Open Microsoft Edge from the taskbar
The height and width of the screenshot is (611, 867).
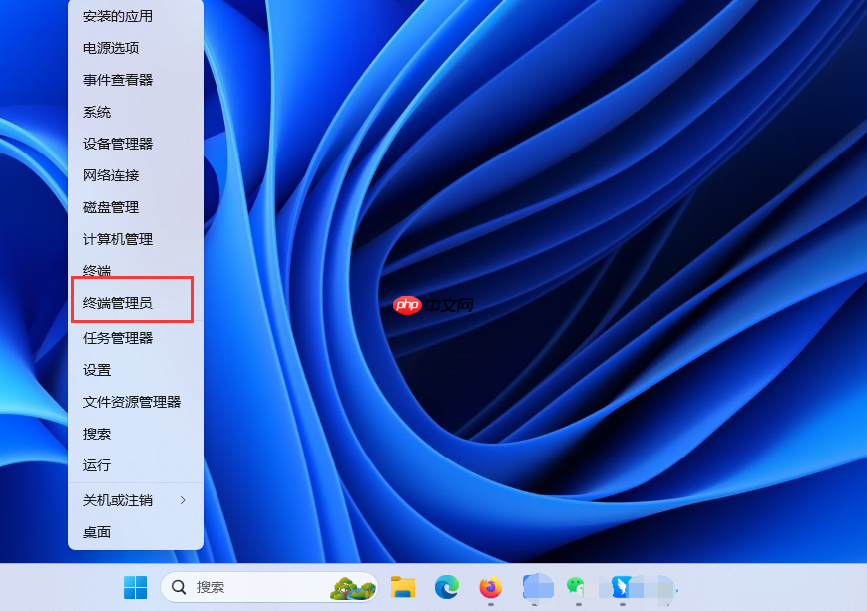(x=445, y=589)
